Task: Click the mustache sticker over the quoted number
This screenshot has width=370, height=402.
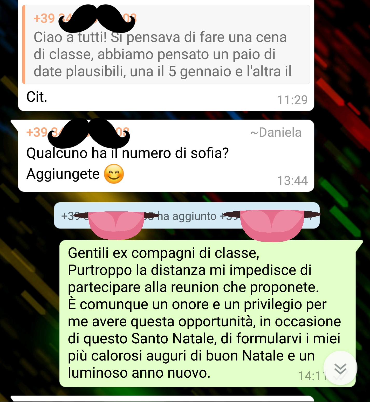Action: (97, 18)
